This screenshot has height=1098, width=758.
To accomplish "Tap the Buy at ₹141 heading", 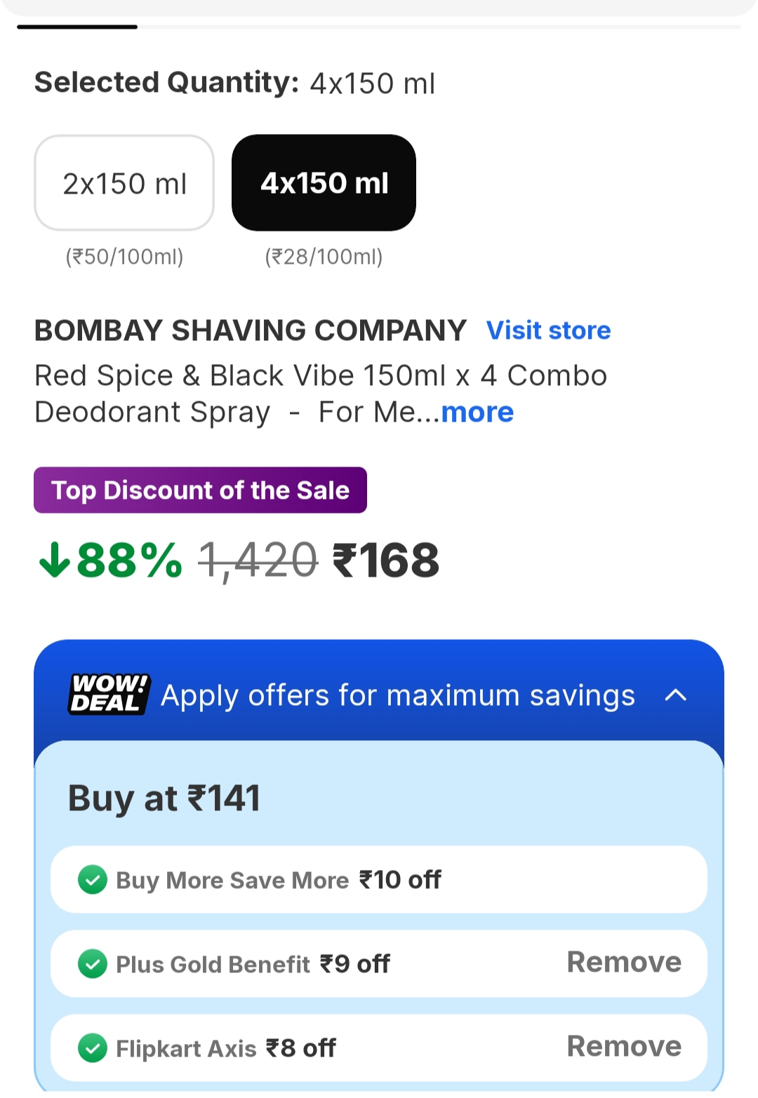I will point(164,798).
